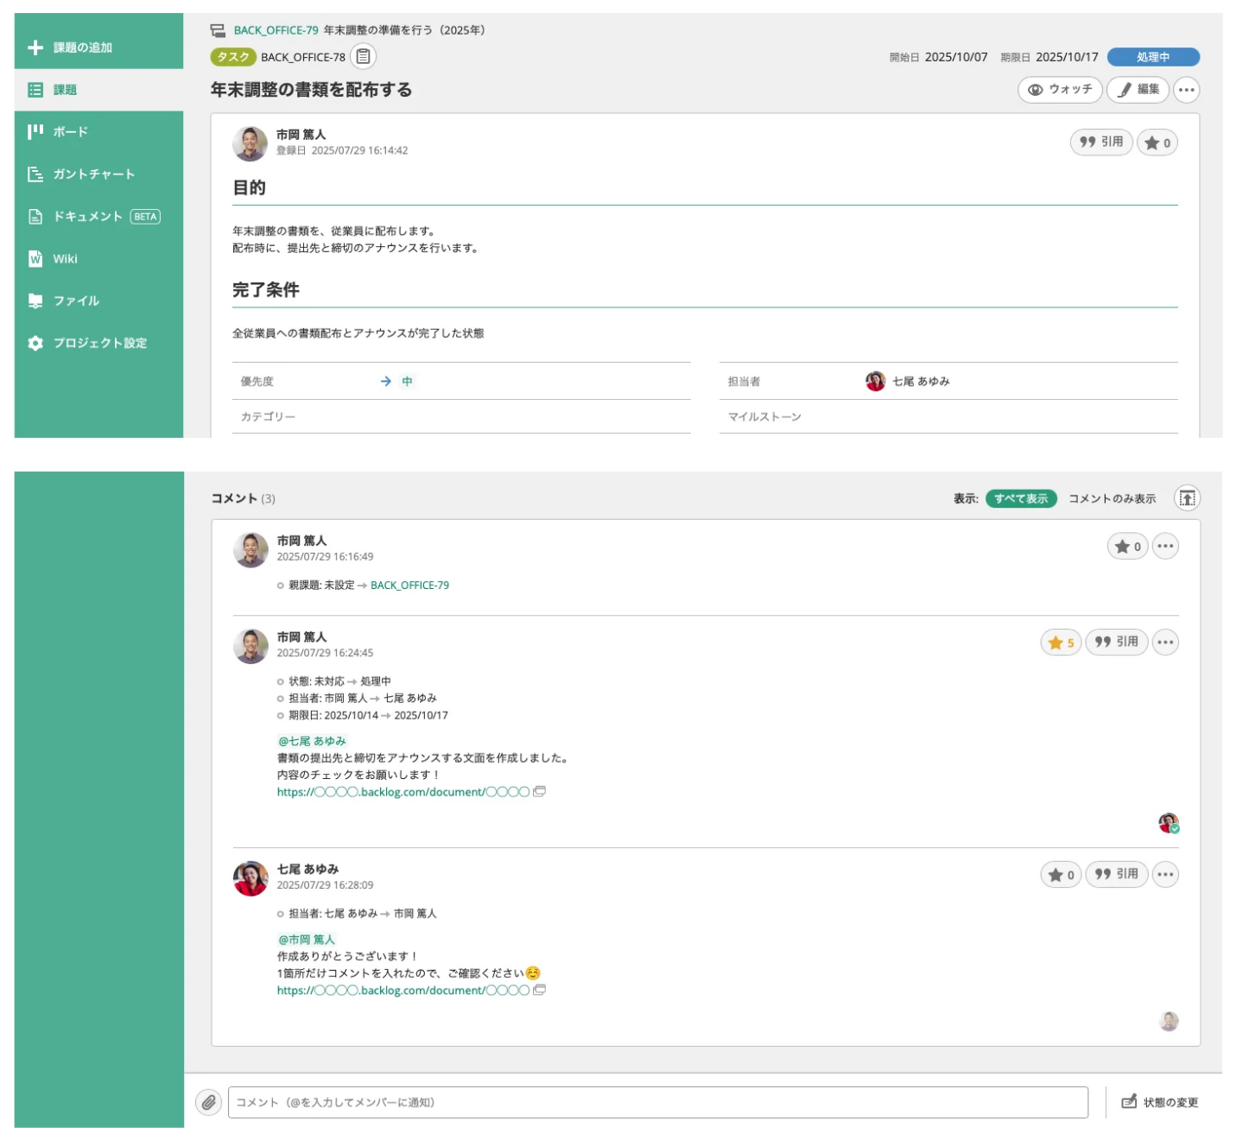Click the @七尾 あゆみ mention
Screen dimensions: 1236x1140
(x=312, y=741)
